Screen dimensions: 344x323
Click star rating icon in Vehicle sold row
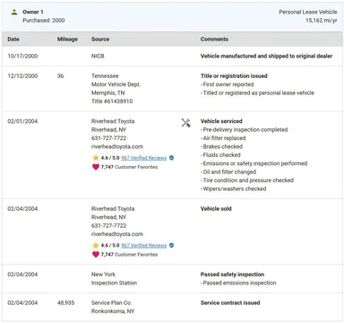pos(96,245)
